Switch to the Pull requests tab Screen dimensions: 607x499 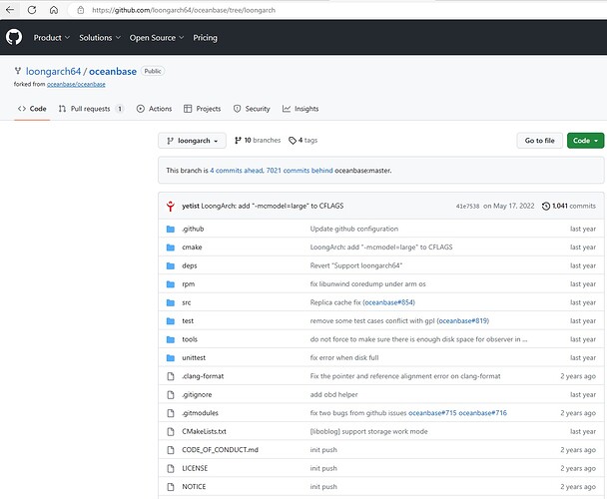point(91,109)
